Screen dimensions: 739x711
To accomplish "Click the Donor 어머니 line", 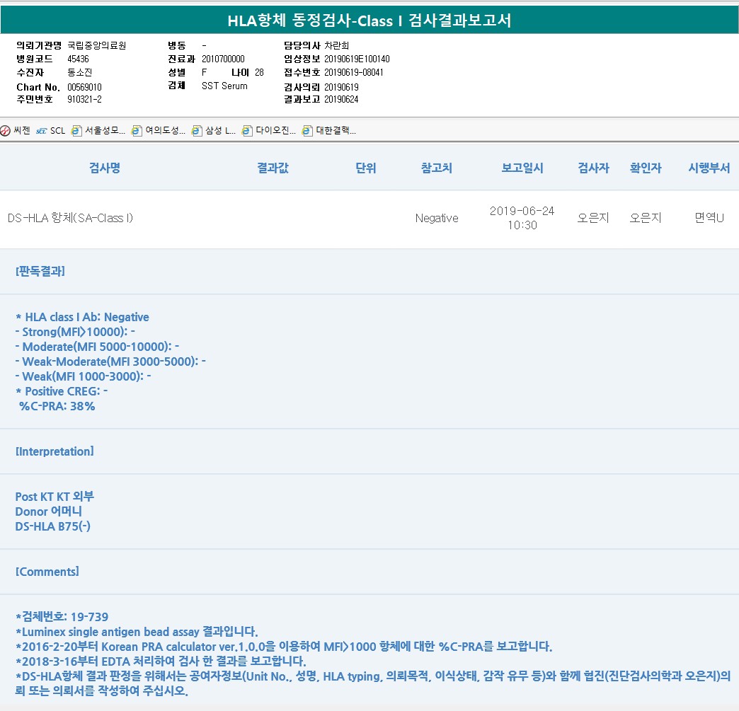I will coord(49,511).
